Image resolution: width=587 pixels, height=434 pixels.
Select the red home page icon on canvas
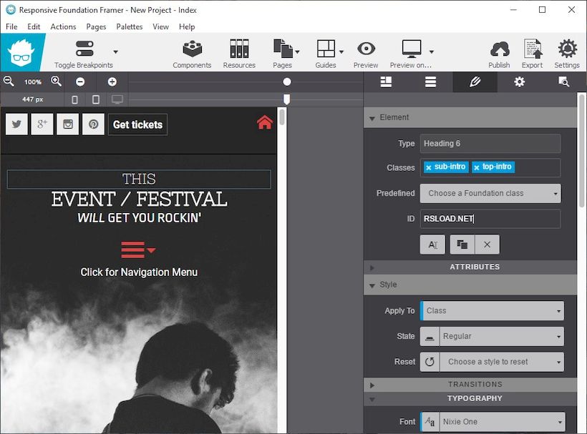265,122
